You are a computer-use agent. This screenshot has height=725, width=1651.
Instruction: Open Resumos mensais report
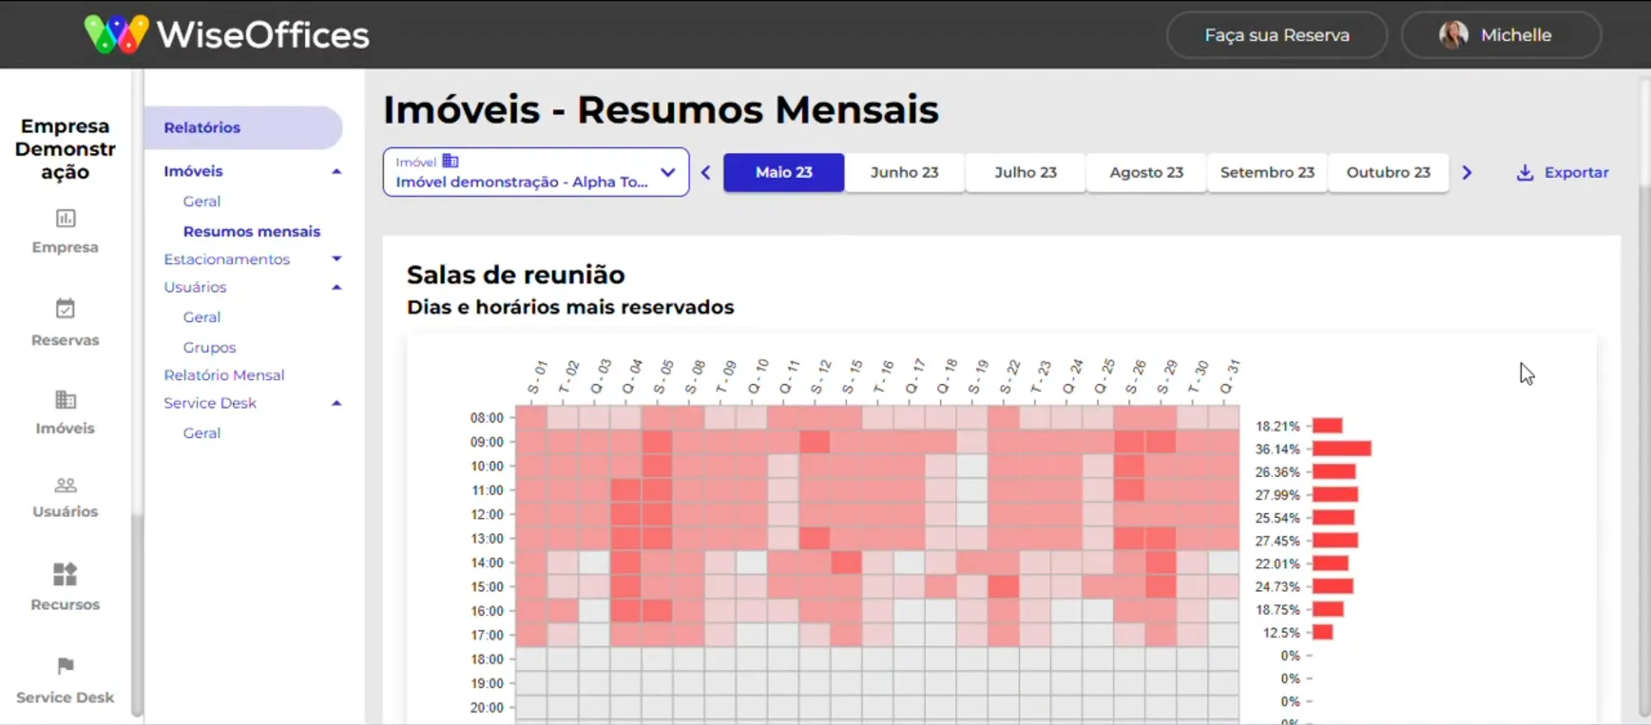point(252,231)
